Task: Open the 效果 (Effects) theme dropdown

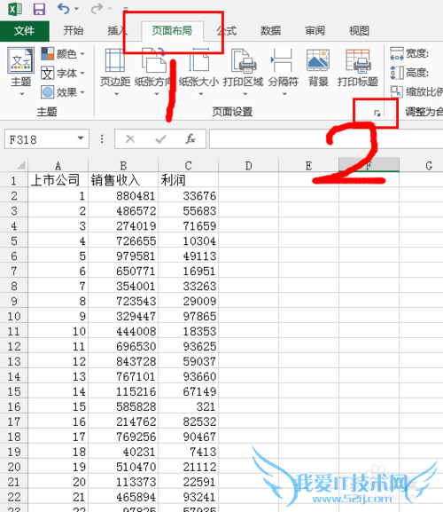Action: pyautogui.click(x=63, y=92)
